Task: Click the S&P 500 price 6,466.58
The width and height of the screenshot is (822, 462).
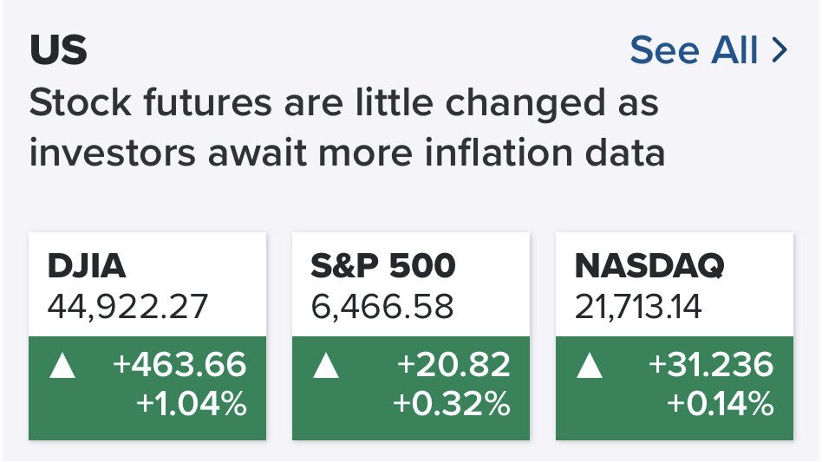Action: coord(382,307)
